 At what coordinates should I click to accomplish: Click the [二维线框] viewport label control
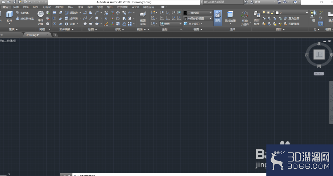coord(9,41)
